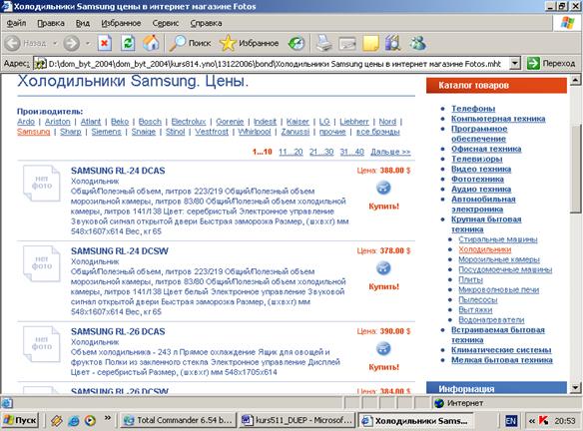Image resolution: width=583 pixels, height=431 pixels.
Task: Click cart icon for SAMSUNG RL-26 DCAS
Action: pyautogui.click(x=383, y=348)
